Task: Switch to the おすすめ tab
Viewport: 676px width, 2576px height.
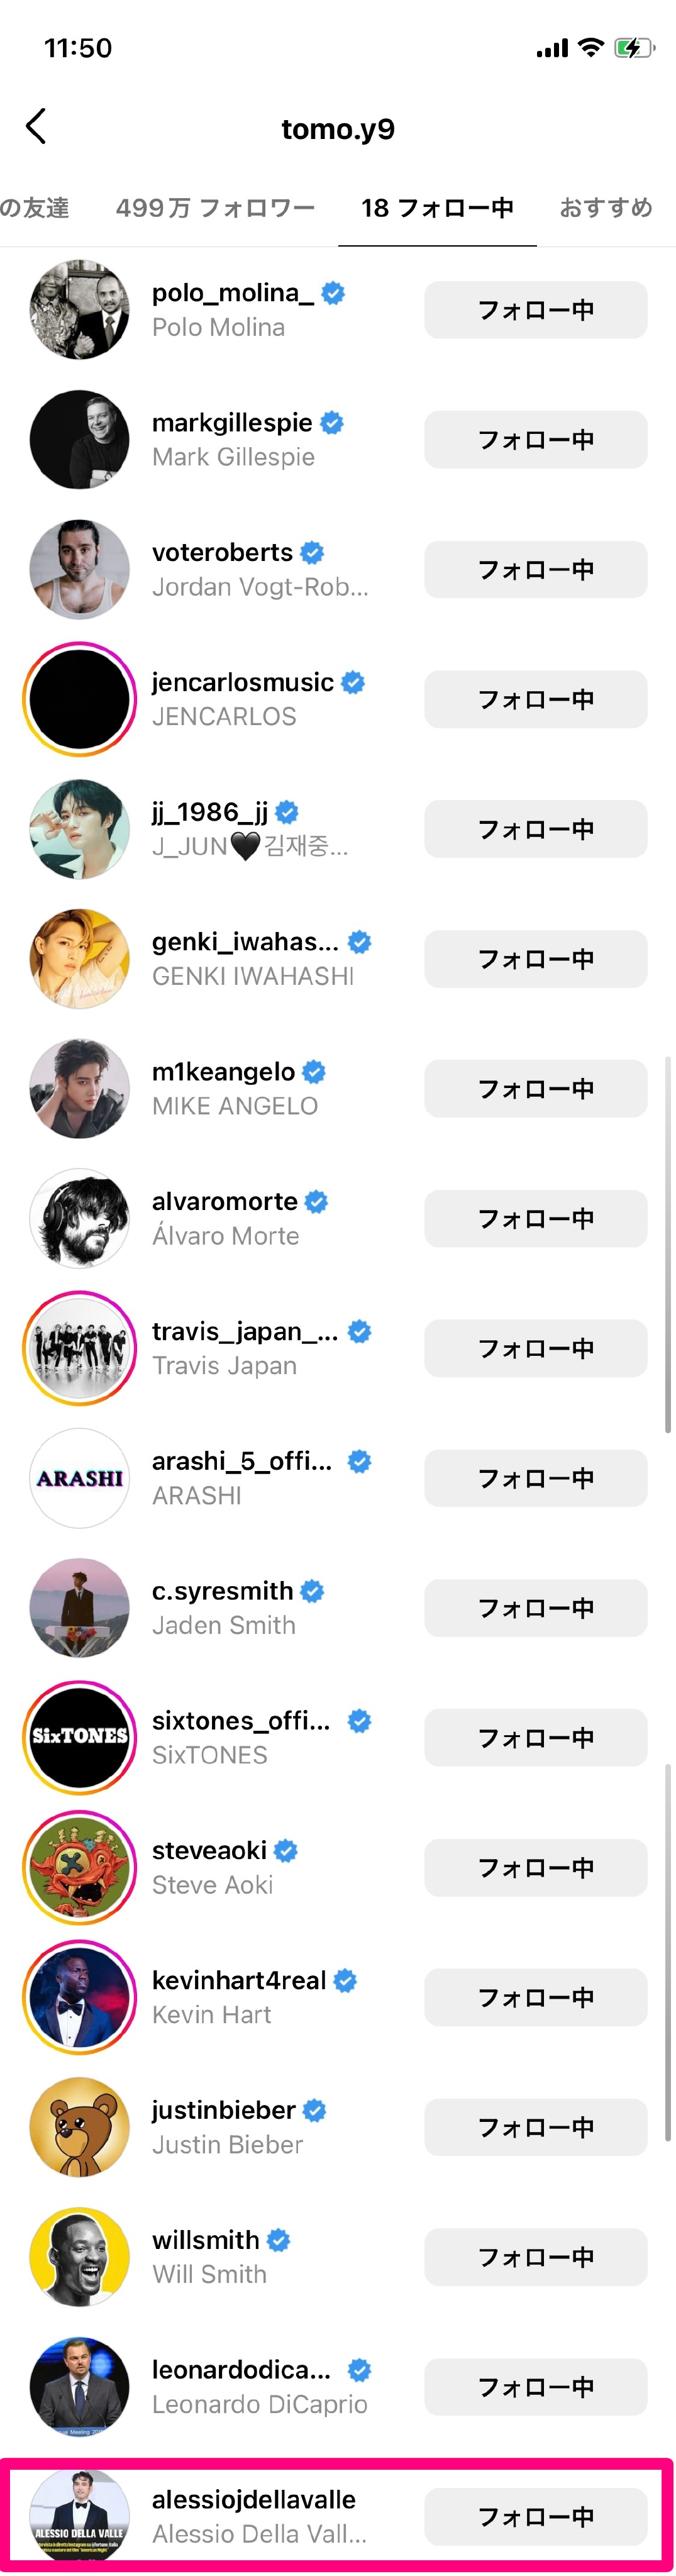Action: coord(606,208)
